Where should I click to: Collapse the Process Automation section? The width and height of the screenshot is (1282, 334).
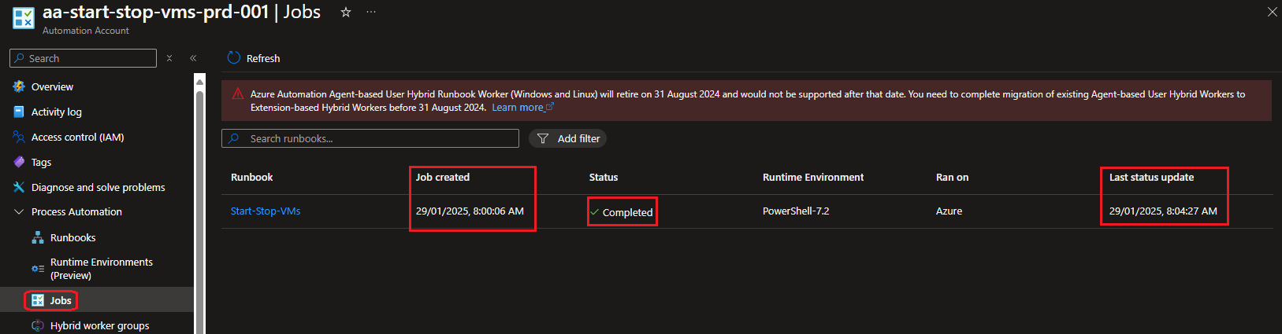pos(20,212)
